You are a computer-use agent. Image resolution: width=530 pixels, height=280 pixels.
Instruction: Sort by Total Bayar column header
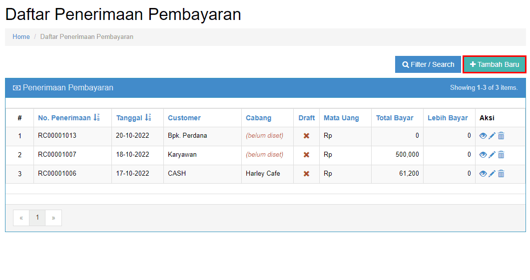(x=395, y=118)
